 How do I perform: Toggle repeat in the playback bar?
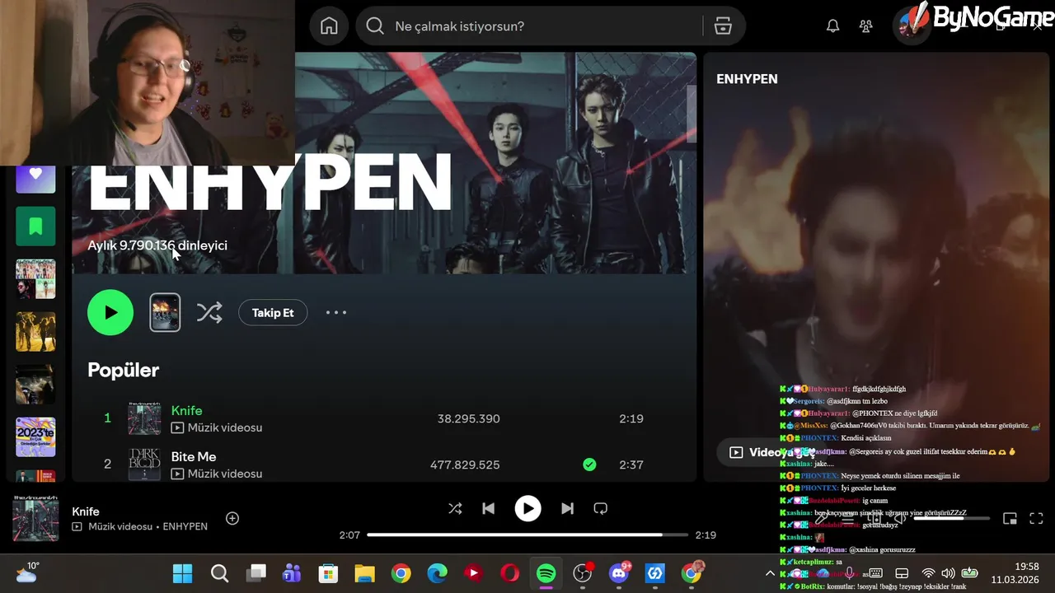tap(600, 508)
